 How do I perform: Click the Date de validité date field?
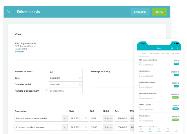click(x=66, y=84)
